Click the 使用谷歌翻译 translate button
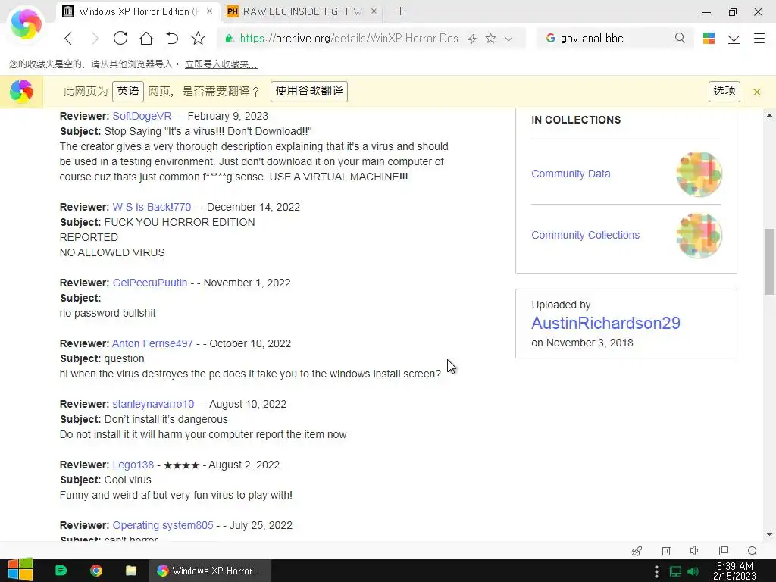Screen dimensions: 776x582 coord(309,92)
